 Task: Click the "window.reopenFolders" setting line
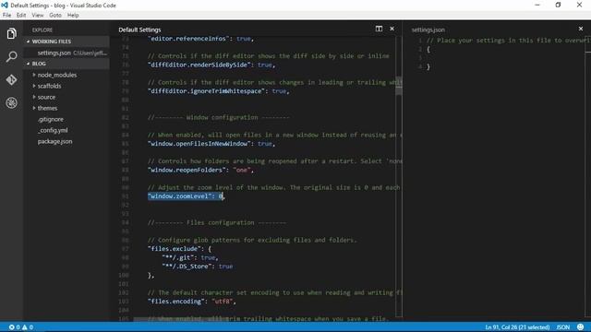coord(200,170)
